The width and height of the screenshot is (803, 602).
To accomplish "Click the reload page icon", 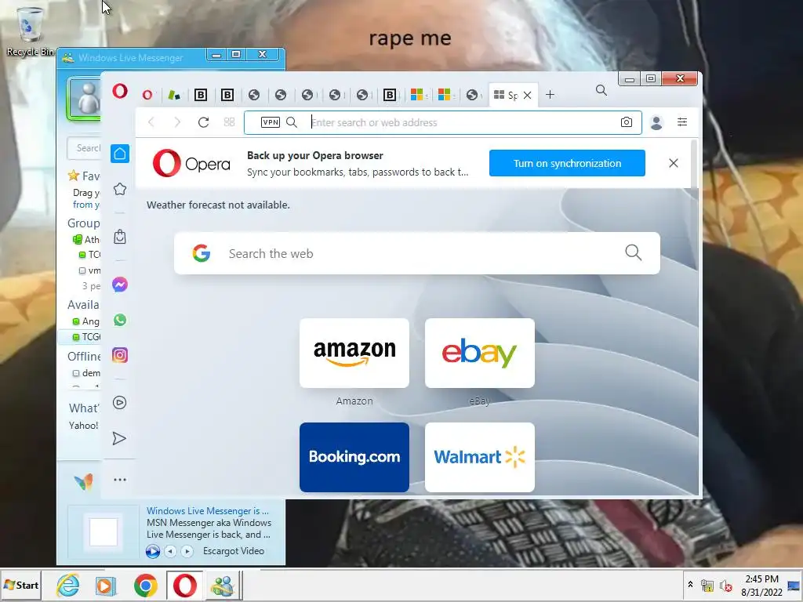I will coord(203,121).
